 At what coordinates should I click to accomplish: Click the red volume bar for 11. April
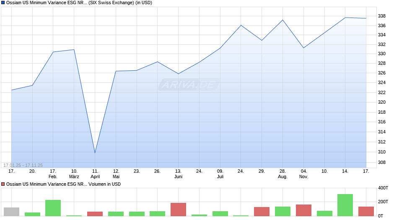(95, 214)
